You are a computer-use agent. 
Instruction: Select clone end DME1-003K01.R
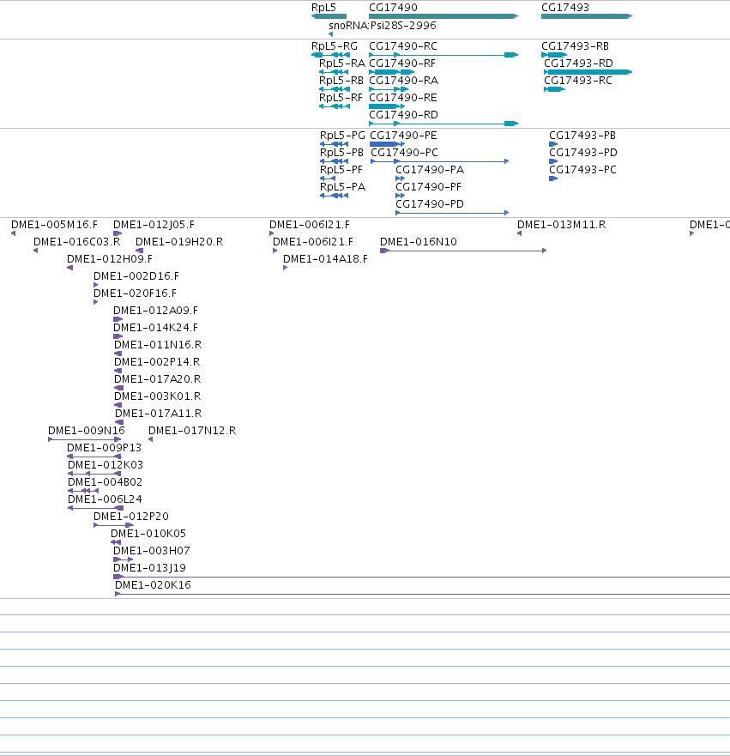118,405
